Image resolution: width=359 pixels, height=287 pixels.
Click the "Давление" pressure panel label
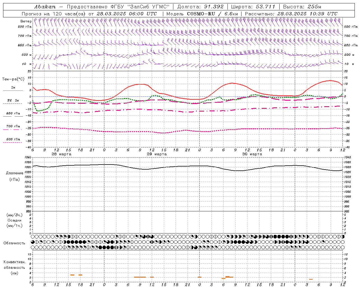coord(14,173)
